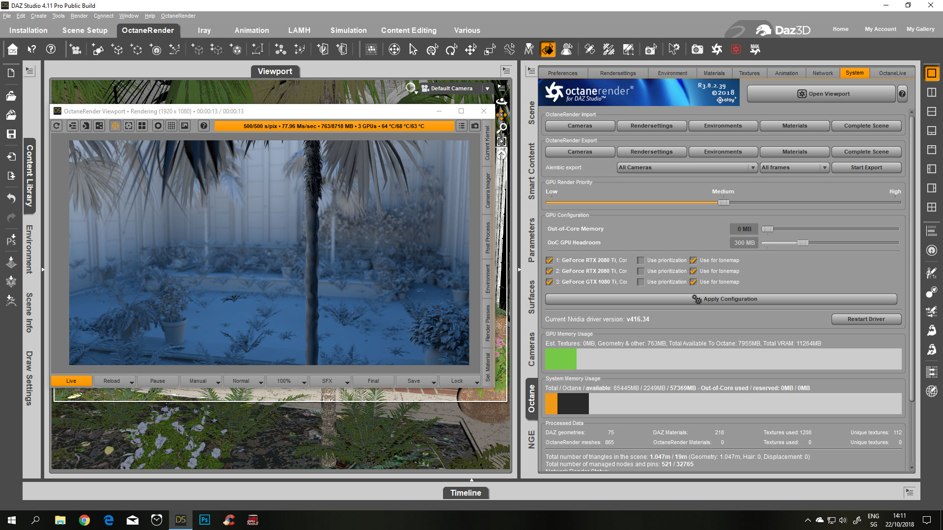The height and width of the screenshot is (530, 943).
Task: Disable Use for tonemap on GTX 1080 Ti
Action: click(x=693, y=282)
